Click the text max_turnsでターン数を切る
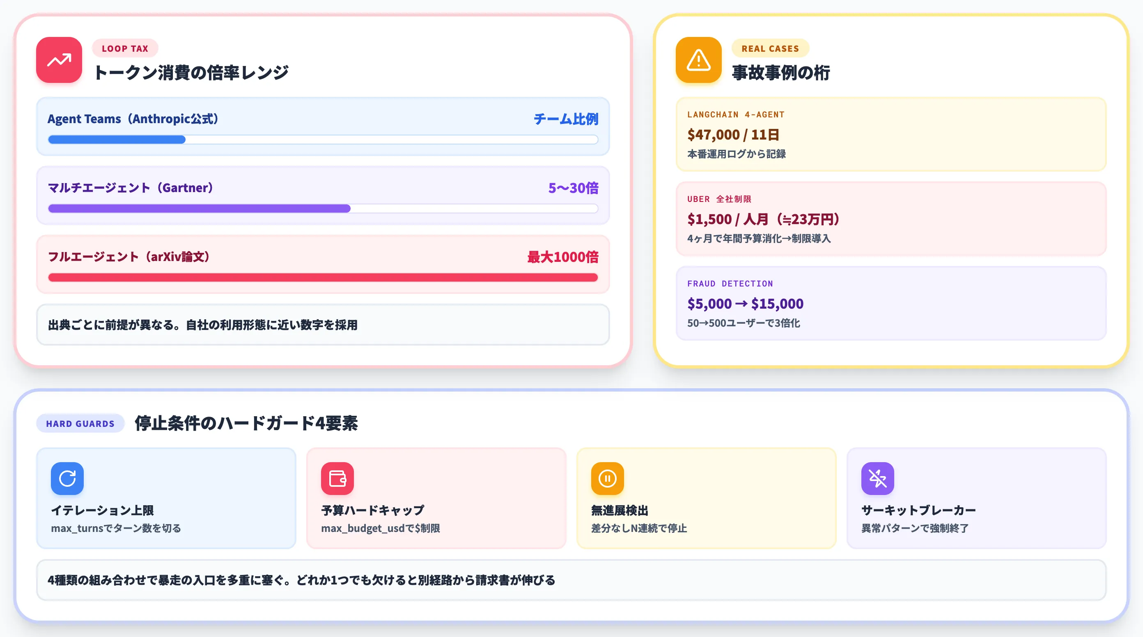This screenshot has height=637, width=1143. pos(116,528)
